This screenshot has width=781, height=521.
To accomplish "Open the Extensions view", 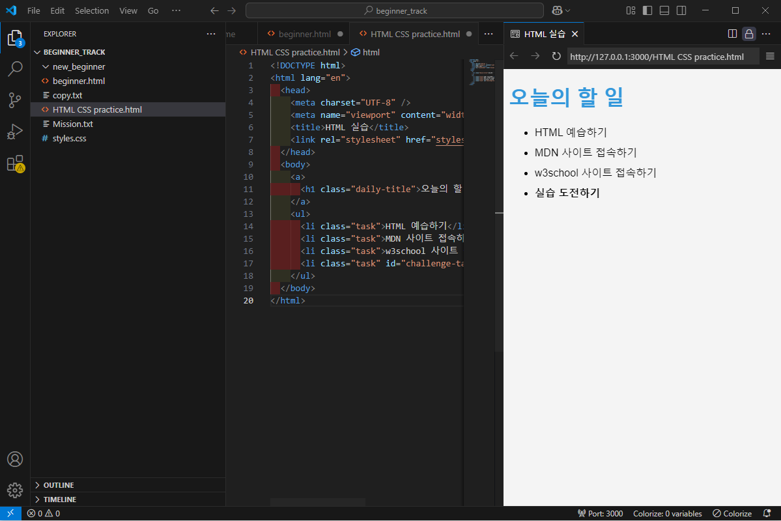I will 15,163.
